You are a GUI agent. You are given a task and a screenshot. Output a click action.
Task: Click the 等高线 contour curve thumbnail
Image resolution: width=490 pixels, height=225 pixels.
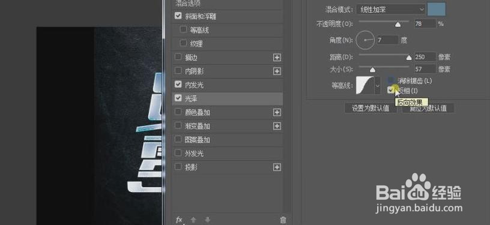[x=365, y=85]
